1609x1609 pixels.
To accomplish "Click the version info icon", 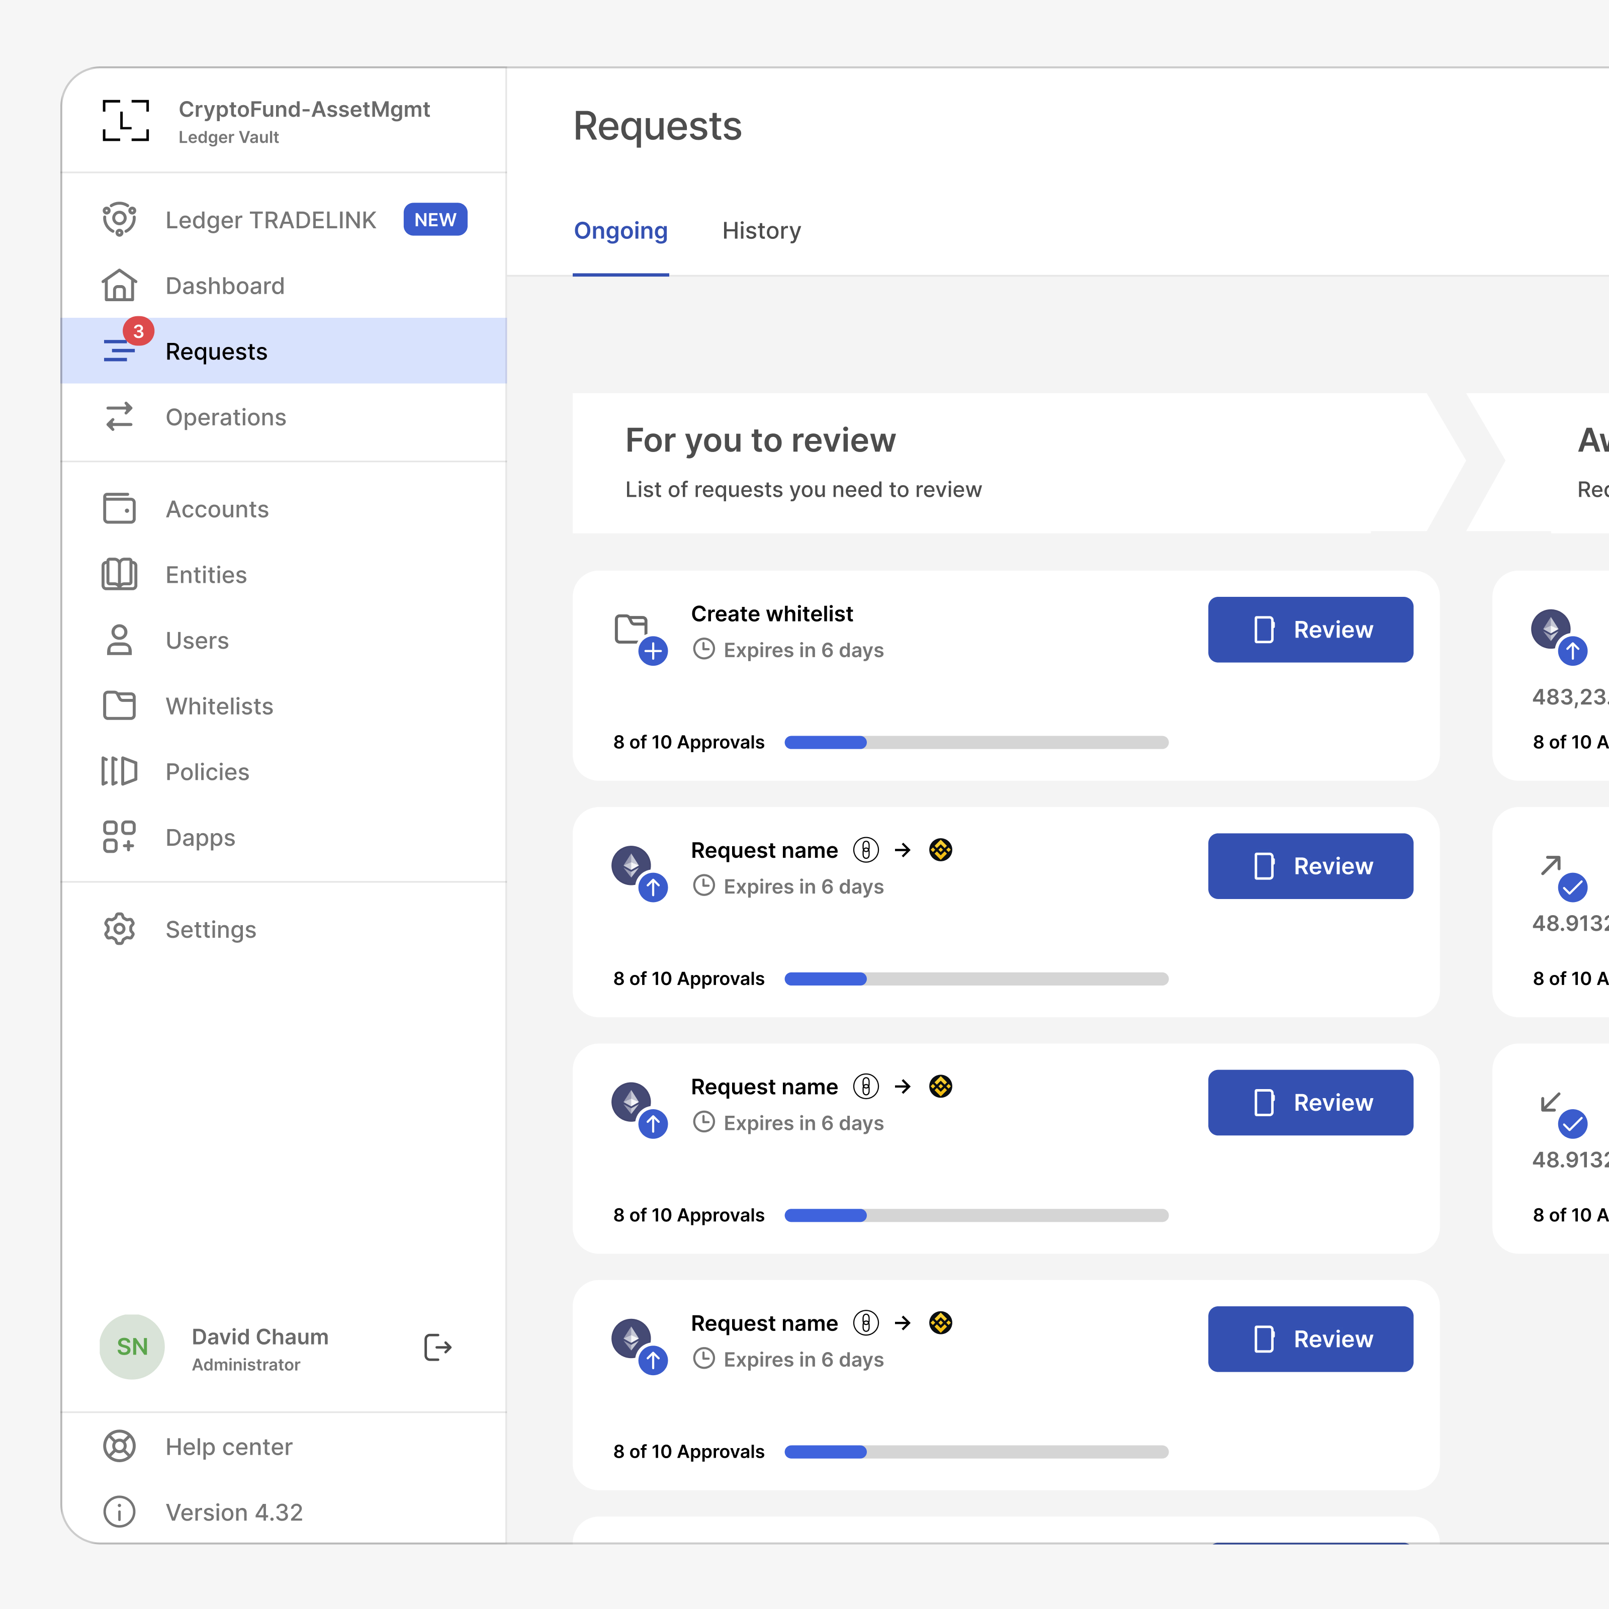I will (x=119, y=1511).
